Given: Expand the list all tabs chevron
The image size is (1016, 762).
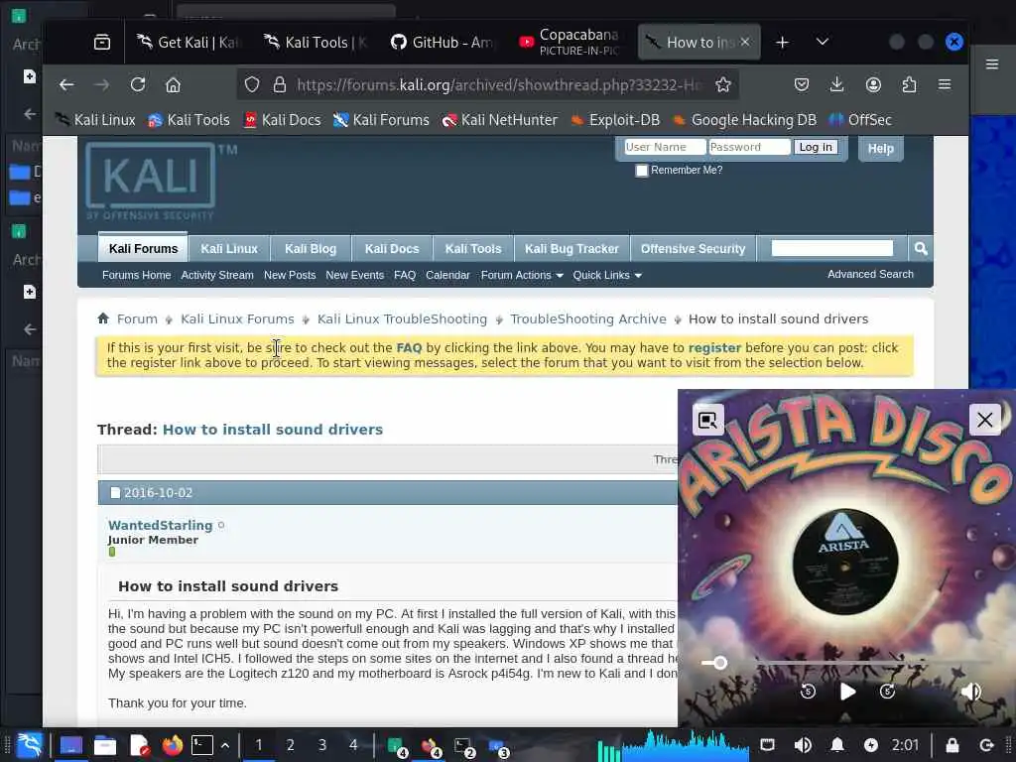Looking at the screenshot, I should tap(823, 42).
